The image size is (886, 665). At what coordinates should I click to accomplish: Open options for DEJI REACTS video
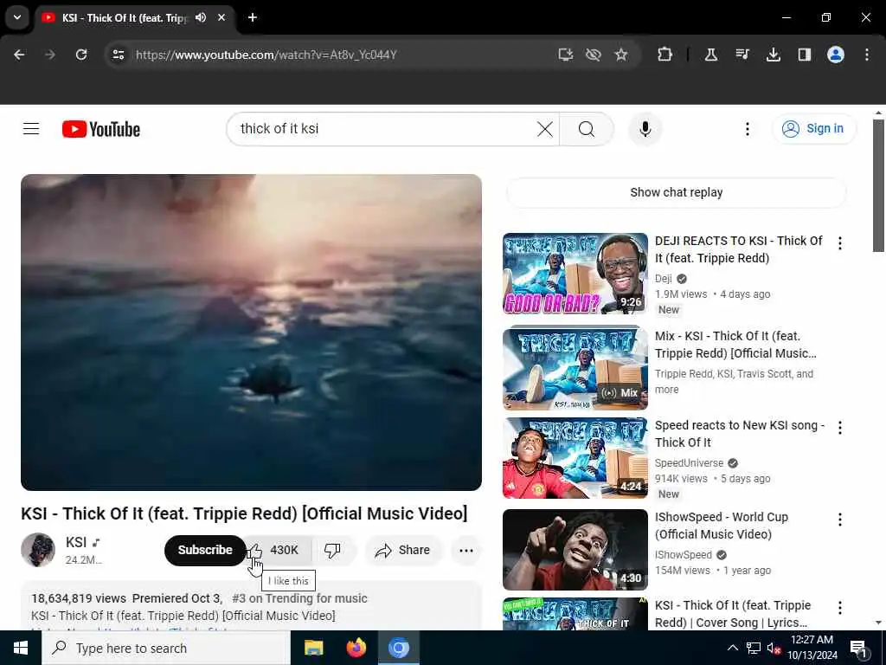[839, 243]
